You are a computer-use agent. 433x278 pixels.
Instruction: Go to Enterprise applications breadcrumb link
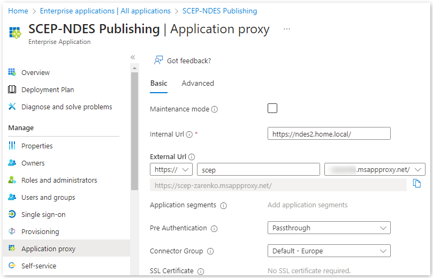(x=105, y=11)
